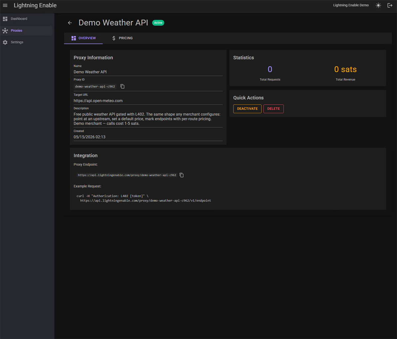
Task: Click the Settings gear icon in the sidebar
Action: [x=5, y=42]
